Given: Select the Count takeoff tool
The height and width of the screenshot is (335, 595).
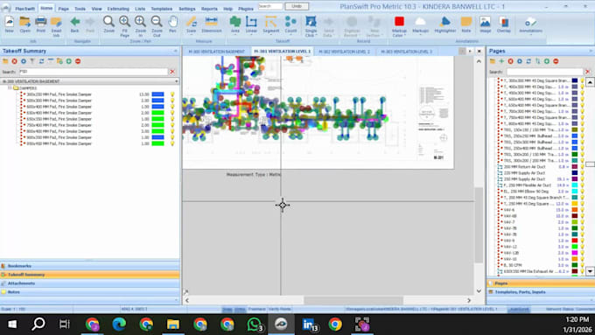Looking at the screenshot, I should pos(290,22).
